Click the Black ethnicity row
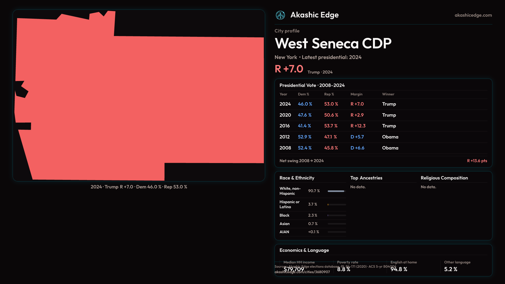Viewport: 505px width, 284px height. tap(284, 215)
